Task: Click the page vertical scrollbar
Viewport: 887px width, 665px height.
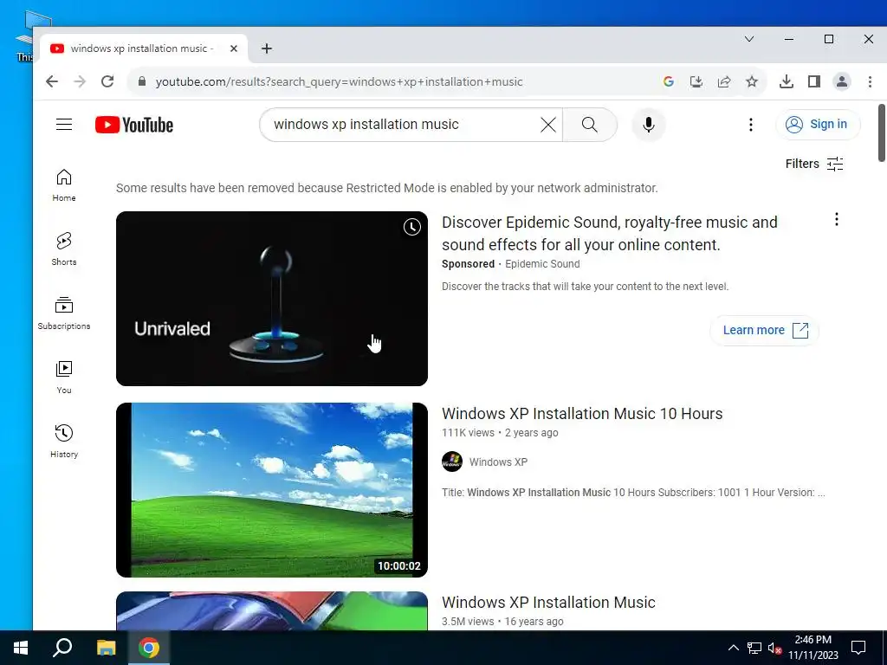Action: click(x=881, y=132)
